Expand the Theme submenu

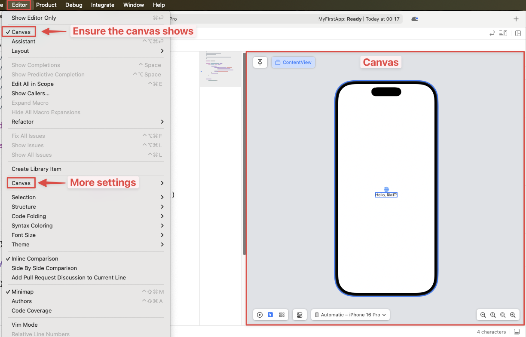click(x=20, y=244)
